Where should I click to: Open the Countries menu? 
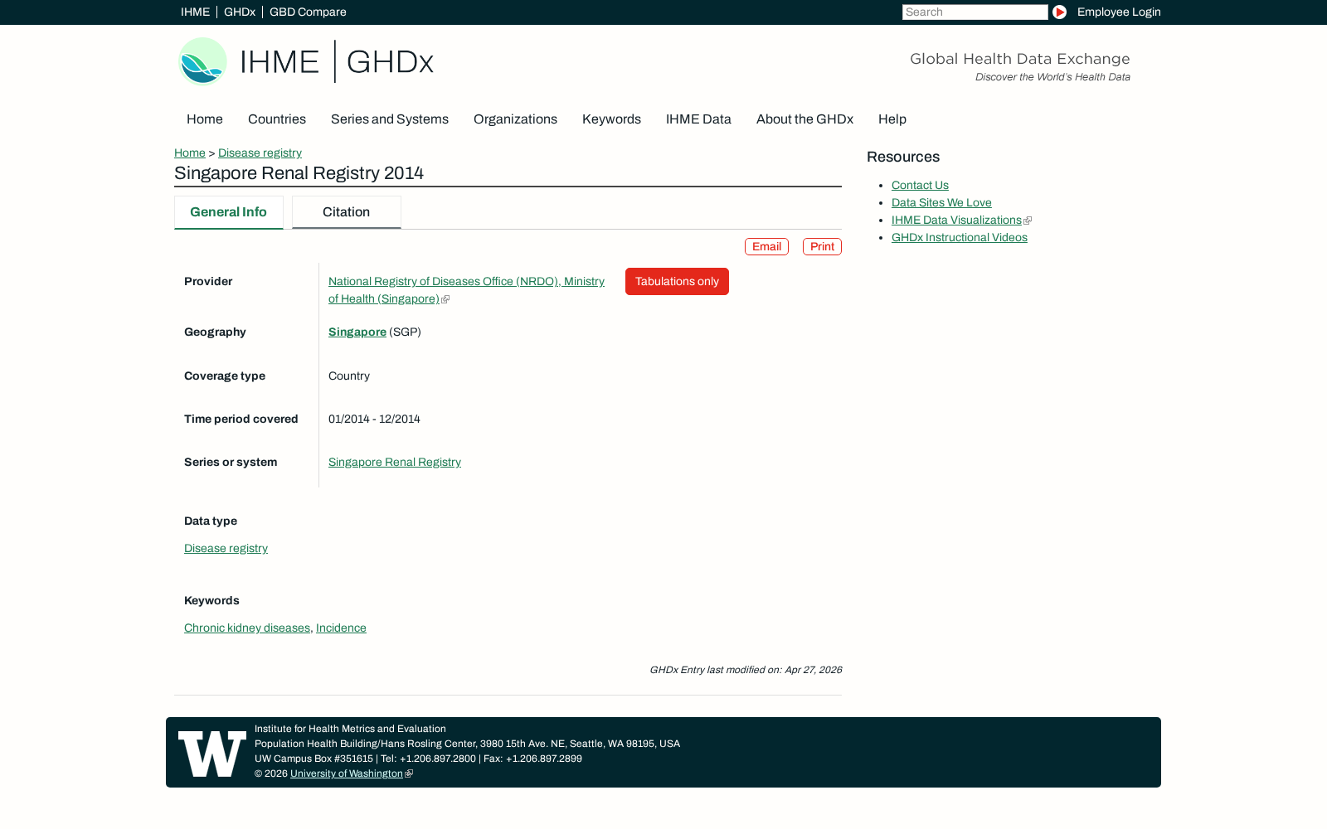(x=277, y=119)
